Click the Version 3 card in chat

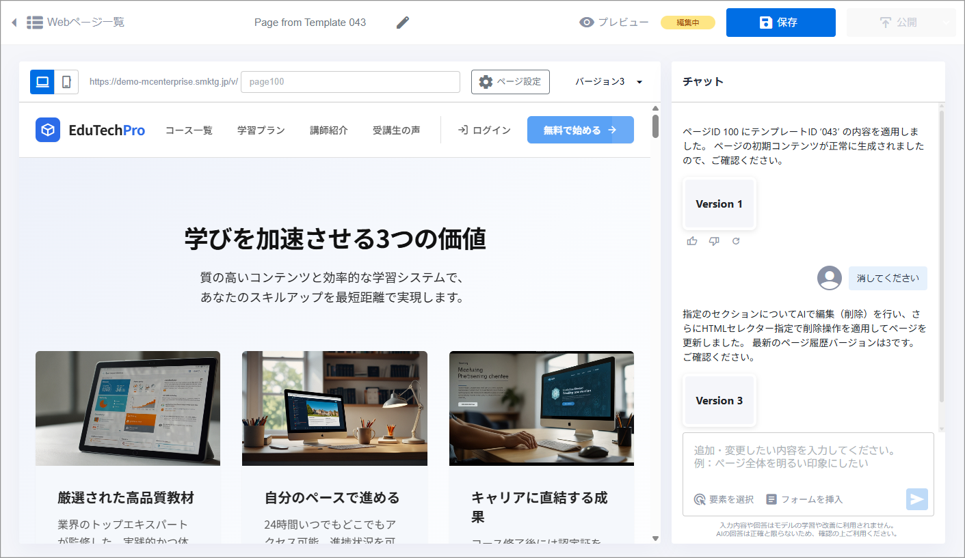tap(719, 401)
